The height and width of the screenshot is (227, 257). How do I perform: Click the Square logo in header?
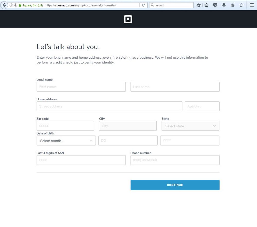(128, 19)
